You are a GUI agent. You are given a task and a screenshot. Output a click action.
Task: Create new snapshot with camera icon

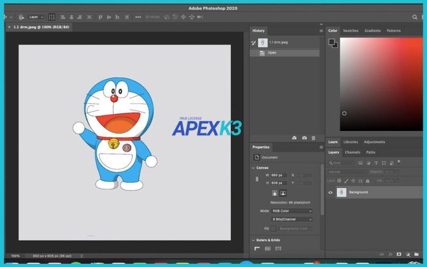point(304,138)
